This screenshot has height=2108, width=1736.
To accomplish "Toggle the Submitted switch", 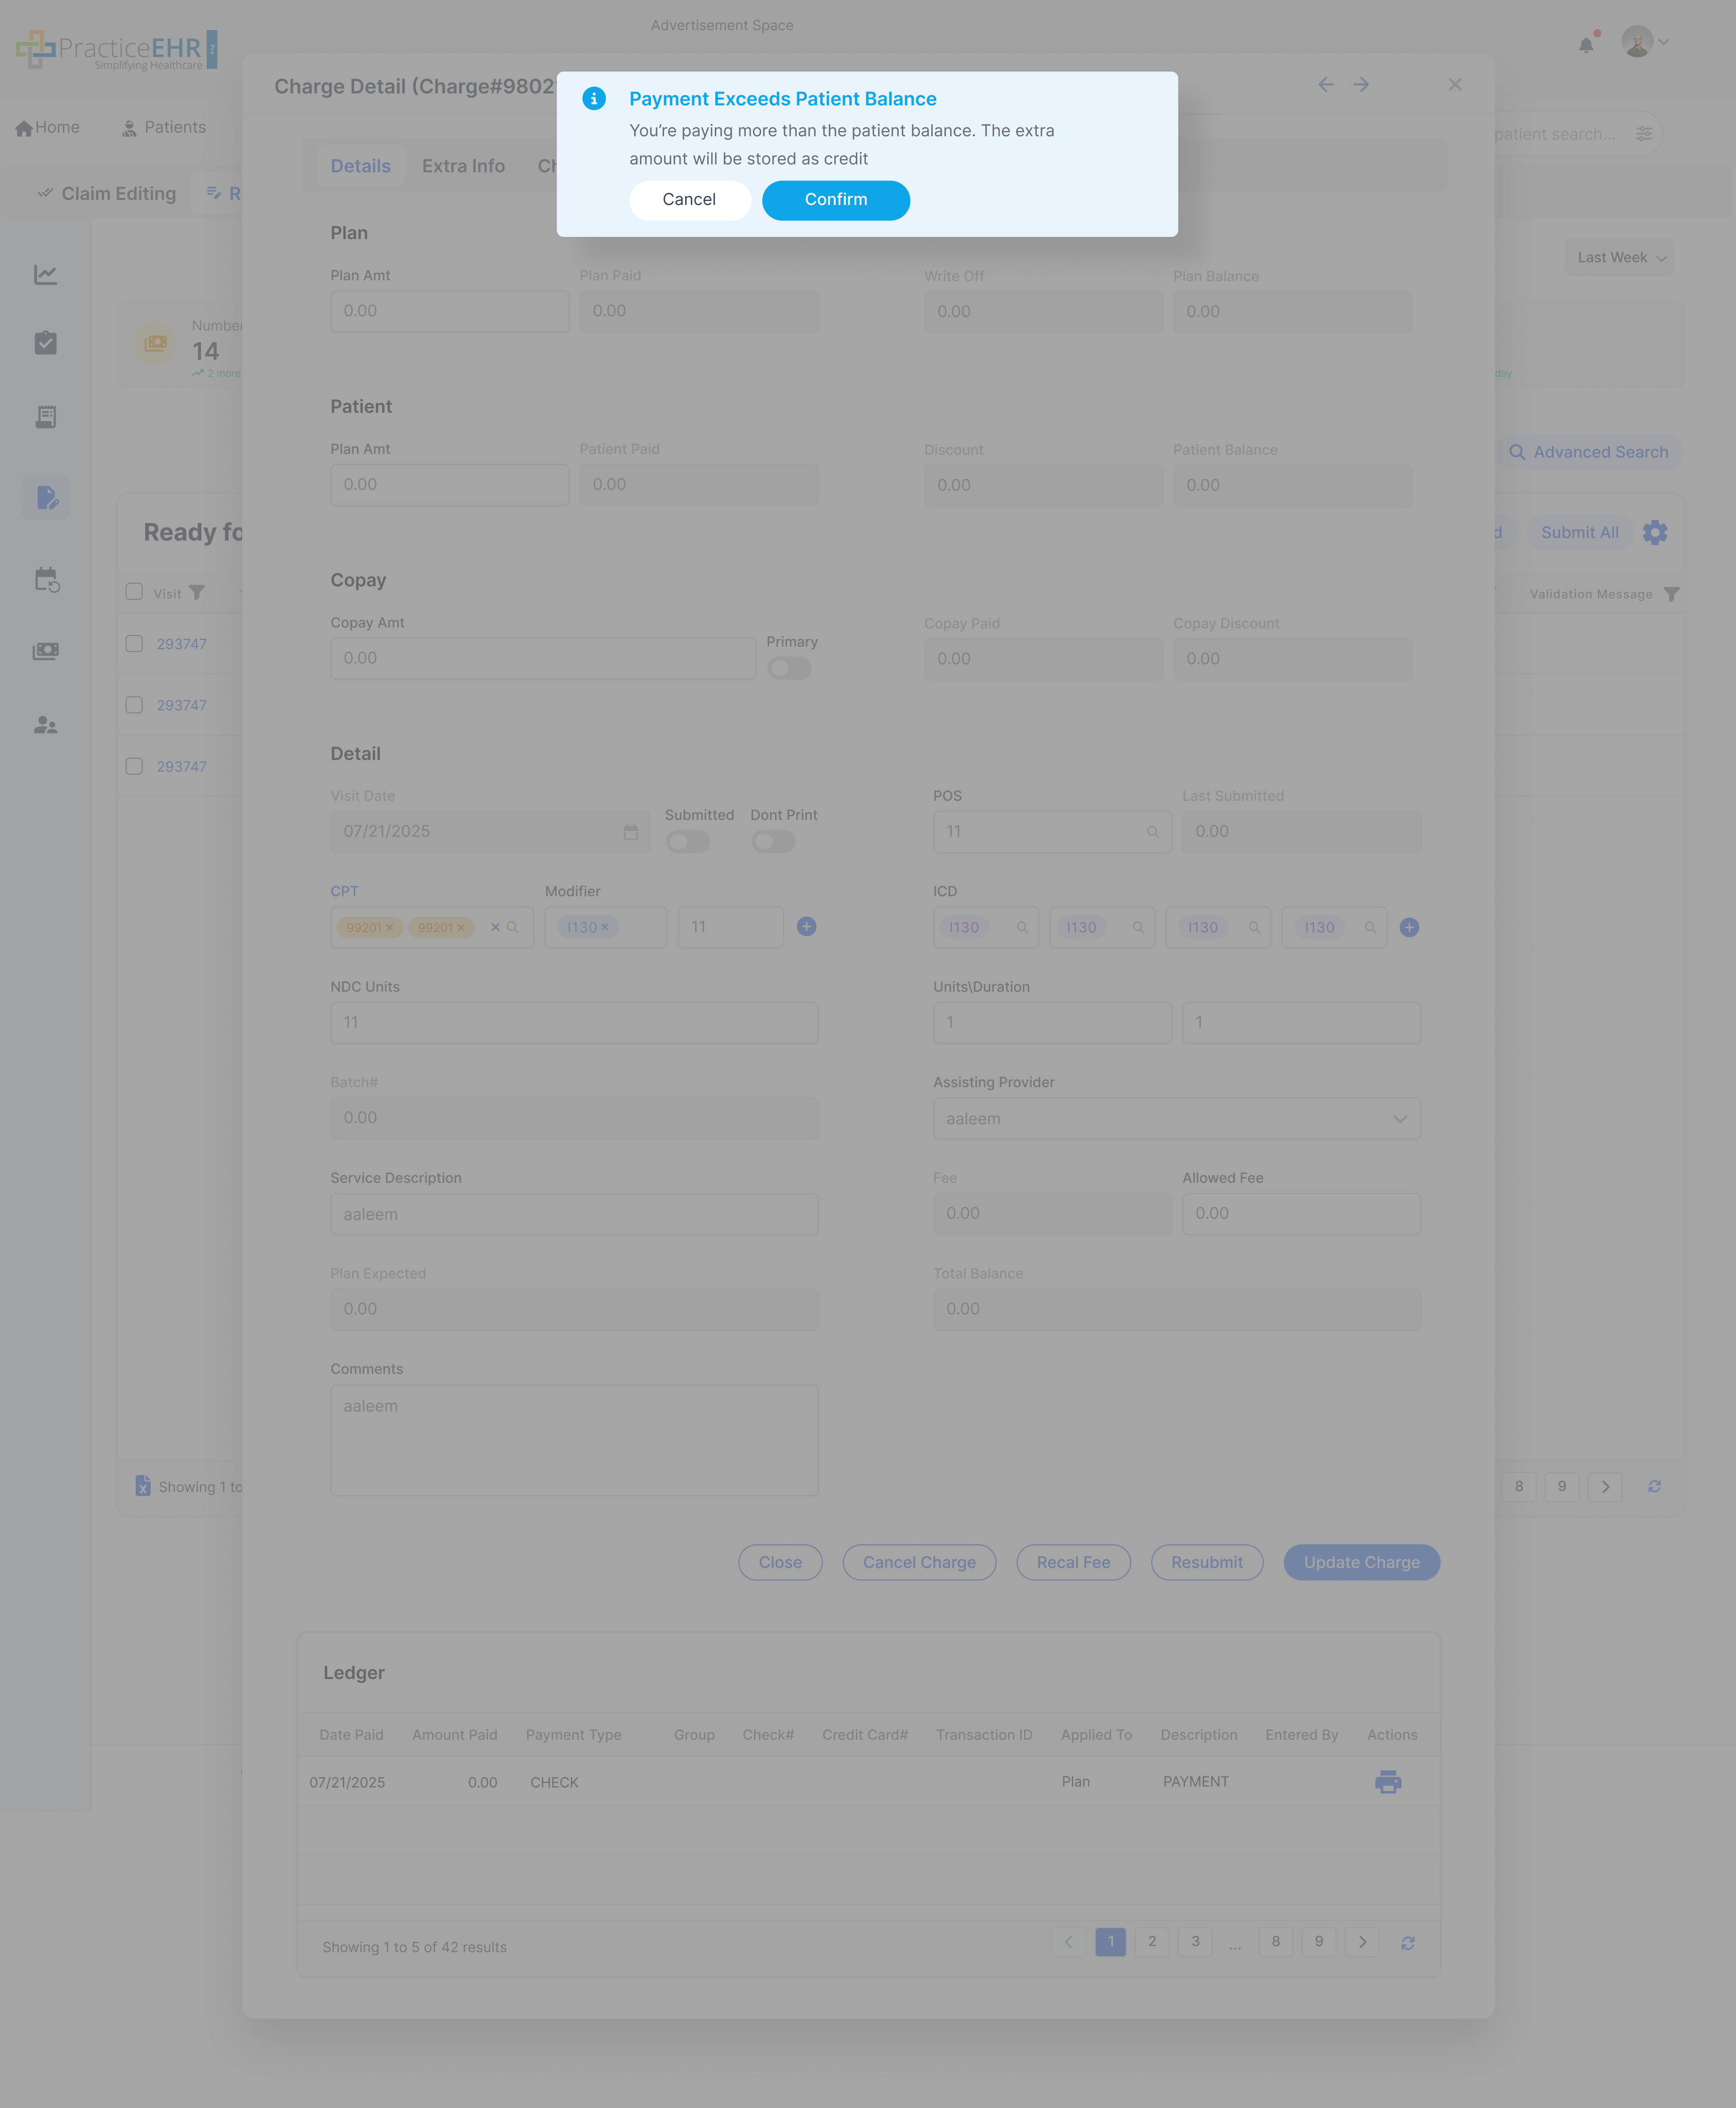I will tap(688, 842).
